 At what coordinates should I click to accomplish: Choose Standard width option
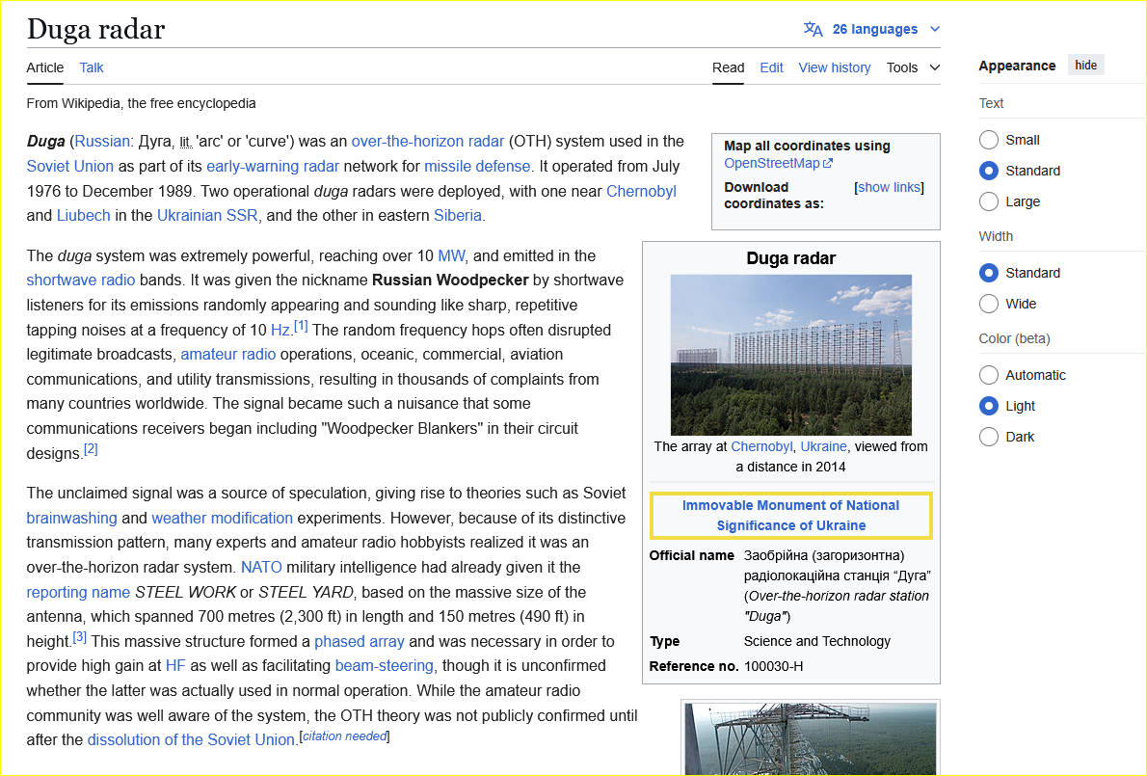point(988,273)
